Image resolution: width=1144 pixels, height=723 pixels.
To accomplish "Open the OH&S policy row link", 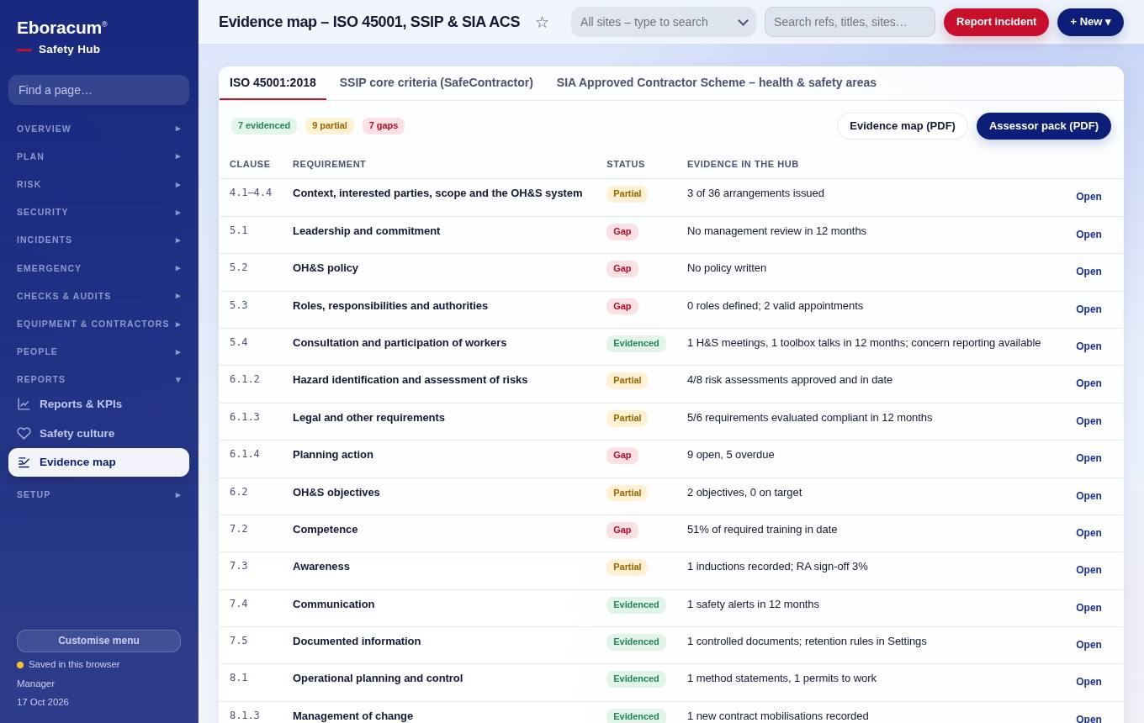I will pyautogui.click(x=1088, y=272).
